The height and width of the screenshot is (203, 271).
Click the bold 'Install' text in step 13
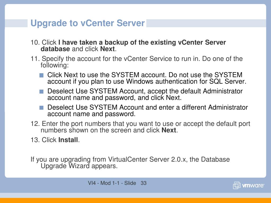coord(68,140)
